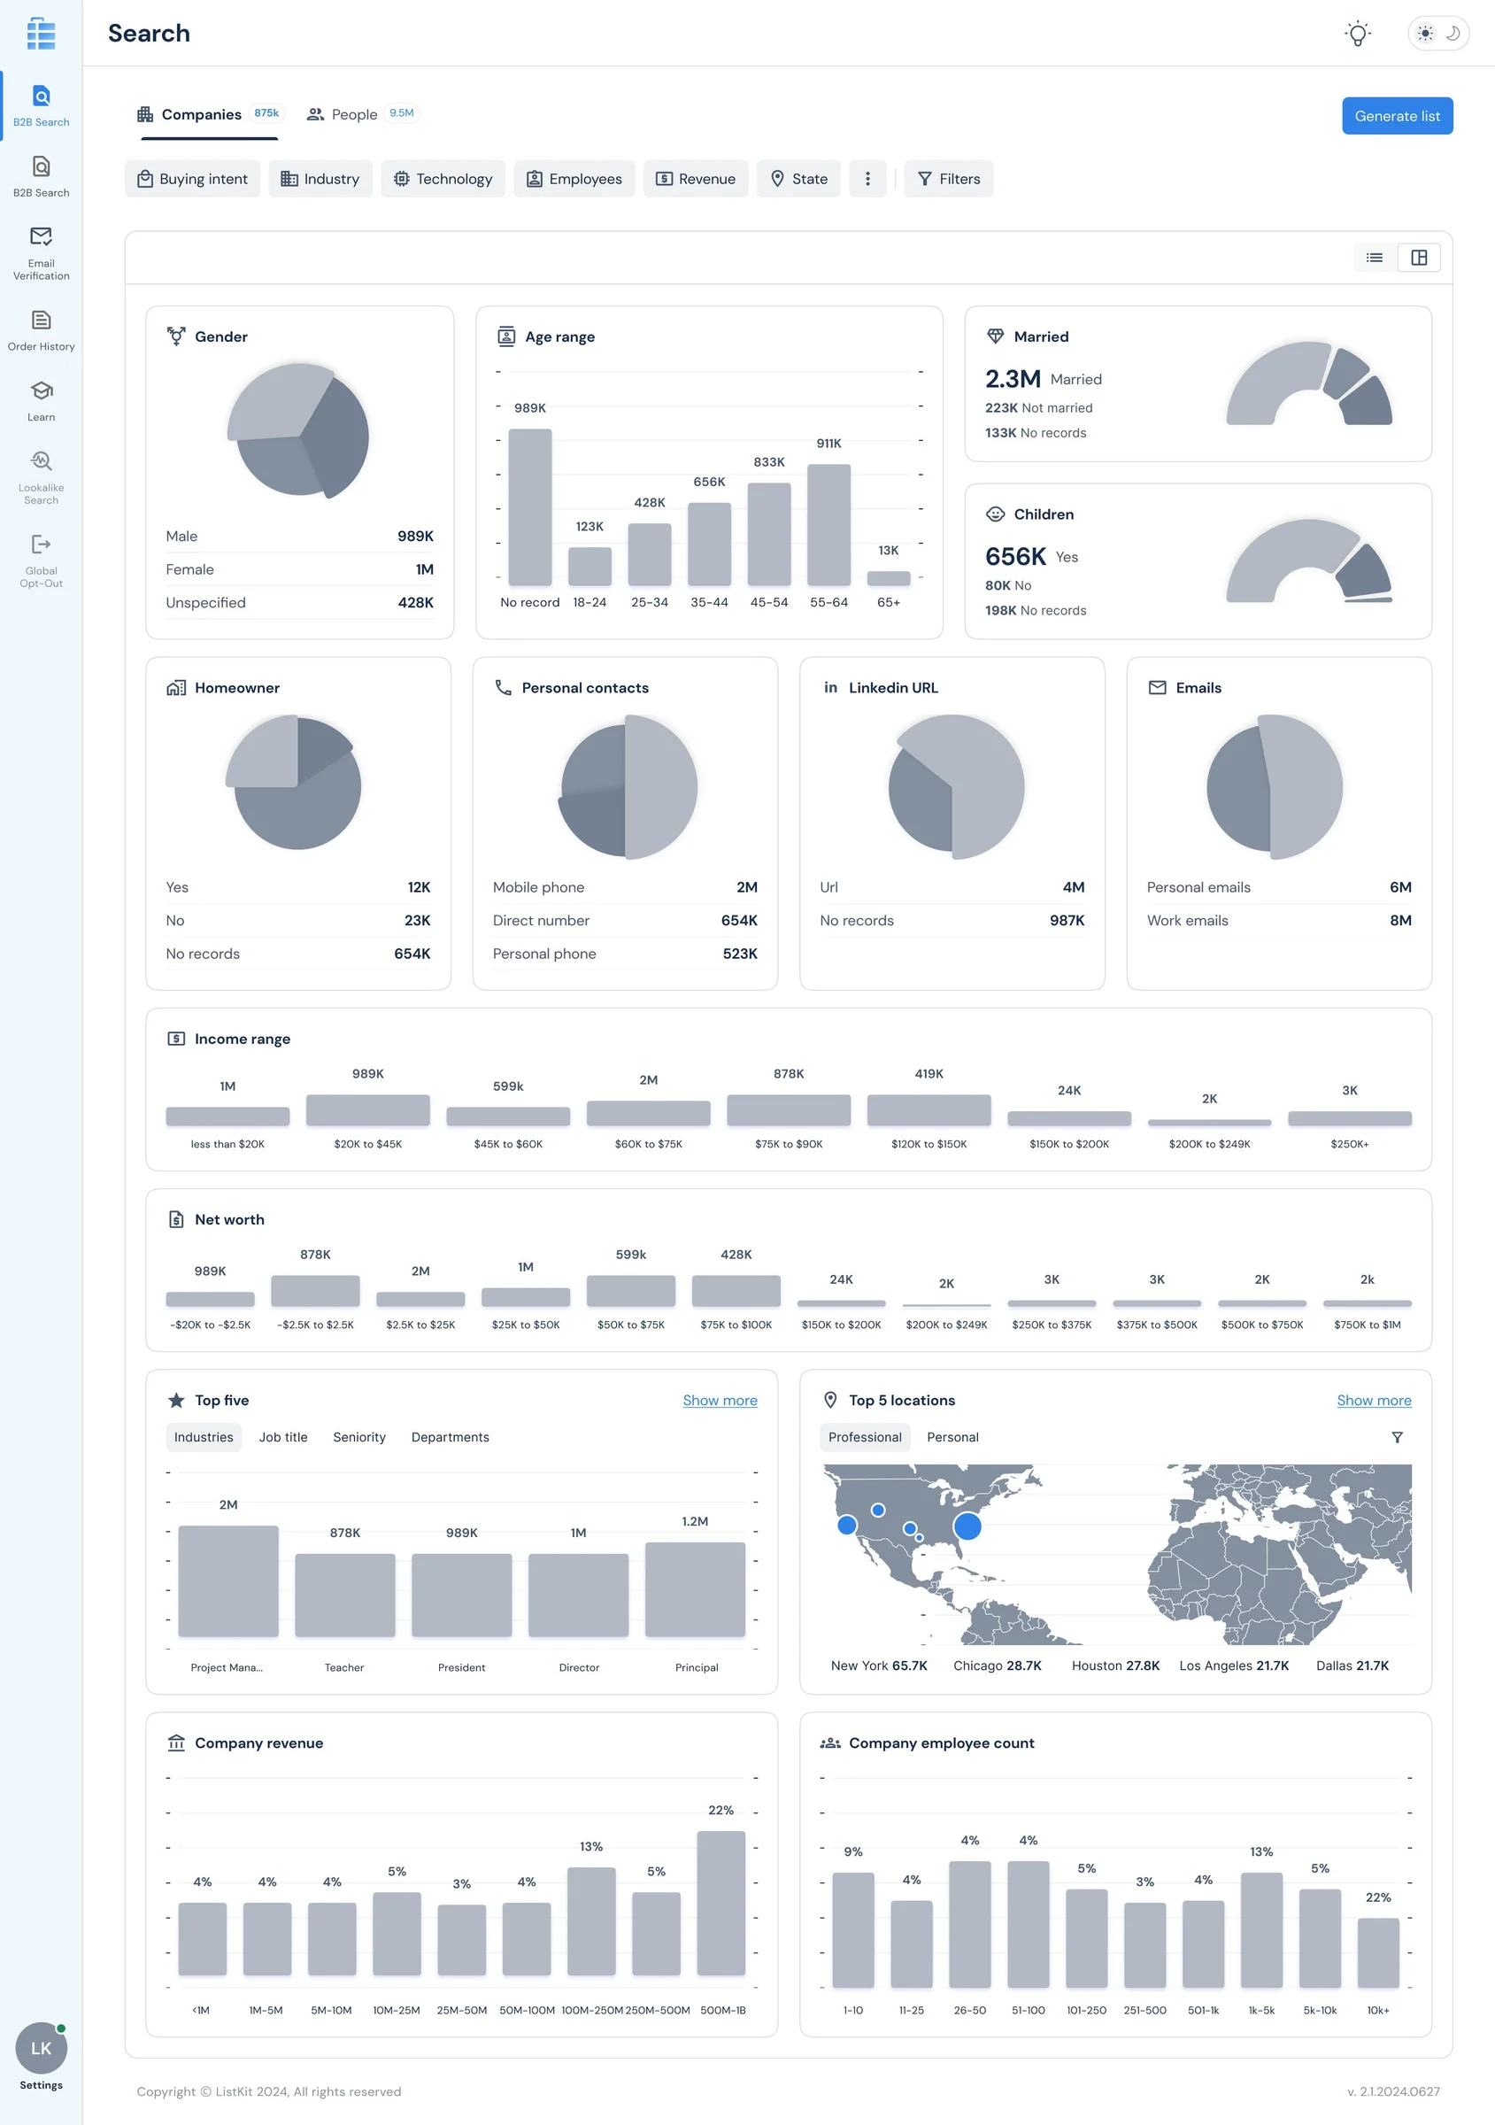The width and height of the screenshot is (1495, 2125).
Task: Open Email Verification in the sidebar
Action: pyautogui.click(x=41, y=252)
